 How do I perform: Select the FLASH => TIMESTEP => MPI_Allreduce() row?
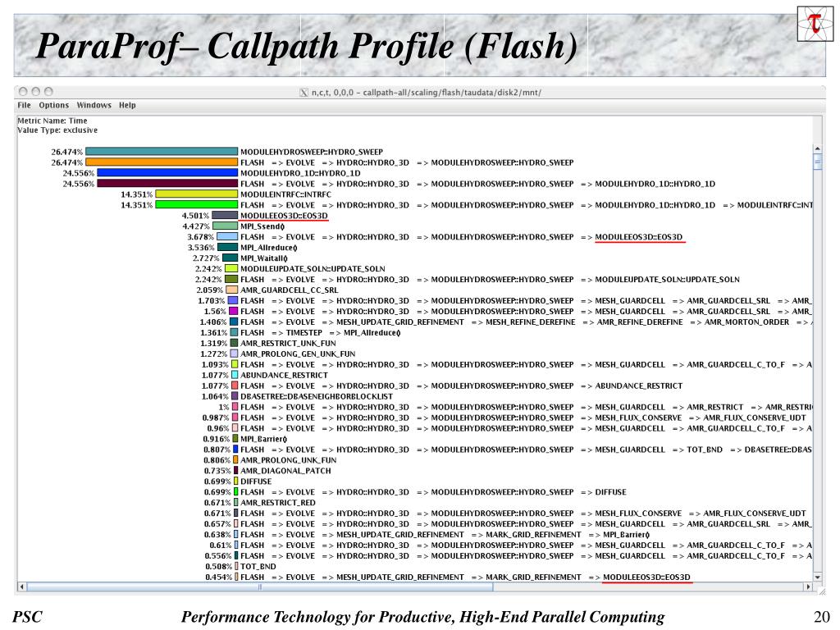tap(320, 333)
